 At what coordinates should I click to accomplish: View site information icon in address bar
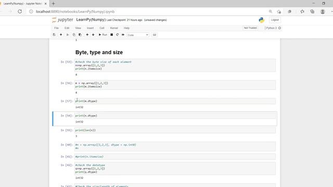(31, 11)
